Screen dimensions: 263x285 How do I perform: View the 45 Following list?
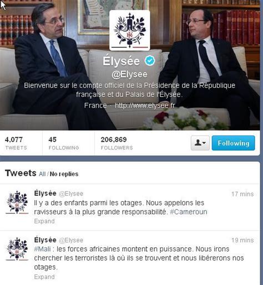point(64,143)
